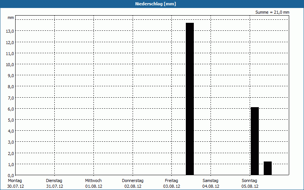Click the tall Friday precipitation bar

[190, 99]
